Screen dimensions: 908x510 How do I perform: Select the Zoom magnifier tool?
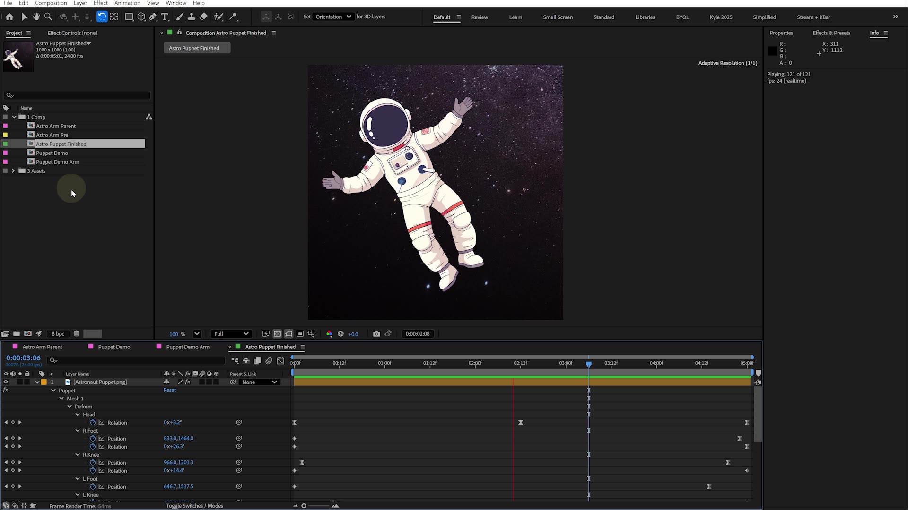[x=48, y=17]
